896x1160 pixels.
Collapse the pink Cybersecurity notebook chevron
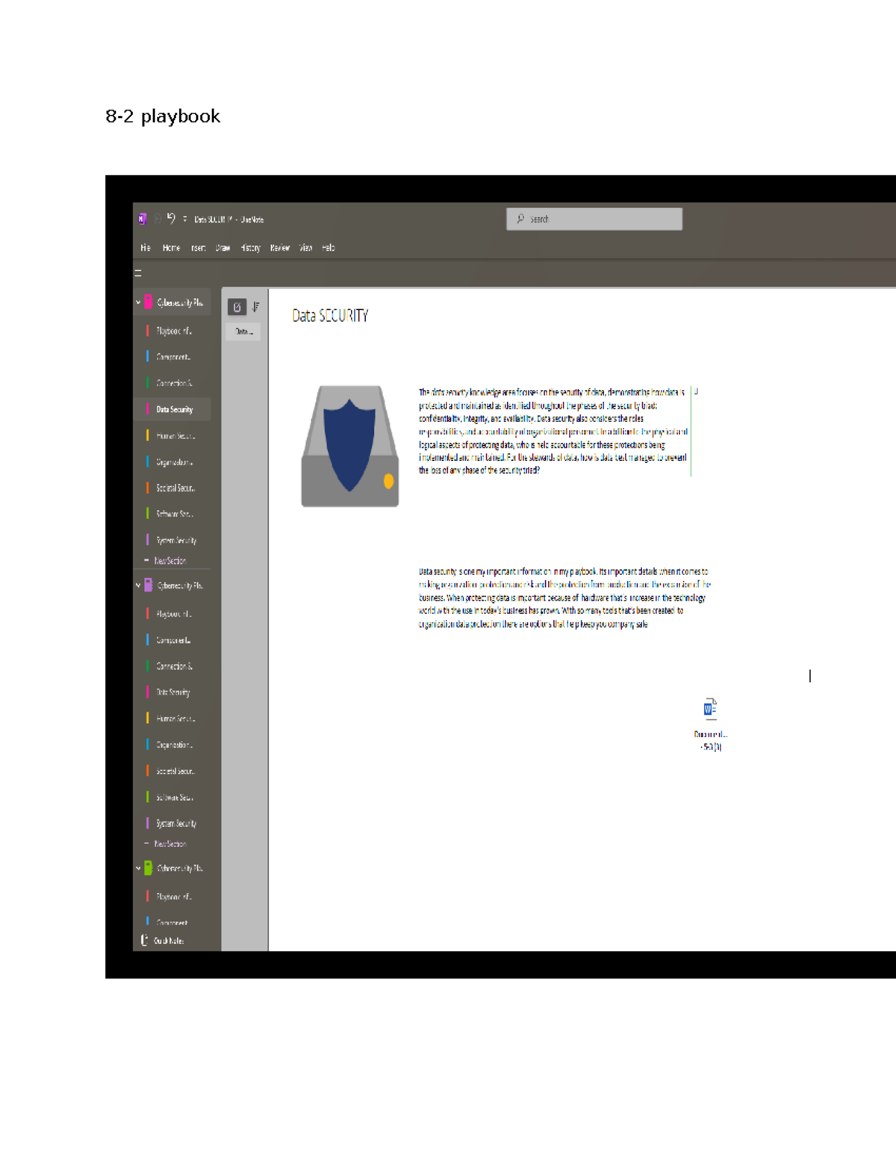coord(138,303)
